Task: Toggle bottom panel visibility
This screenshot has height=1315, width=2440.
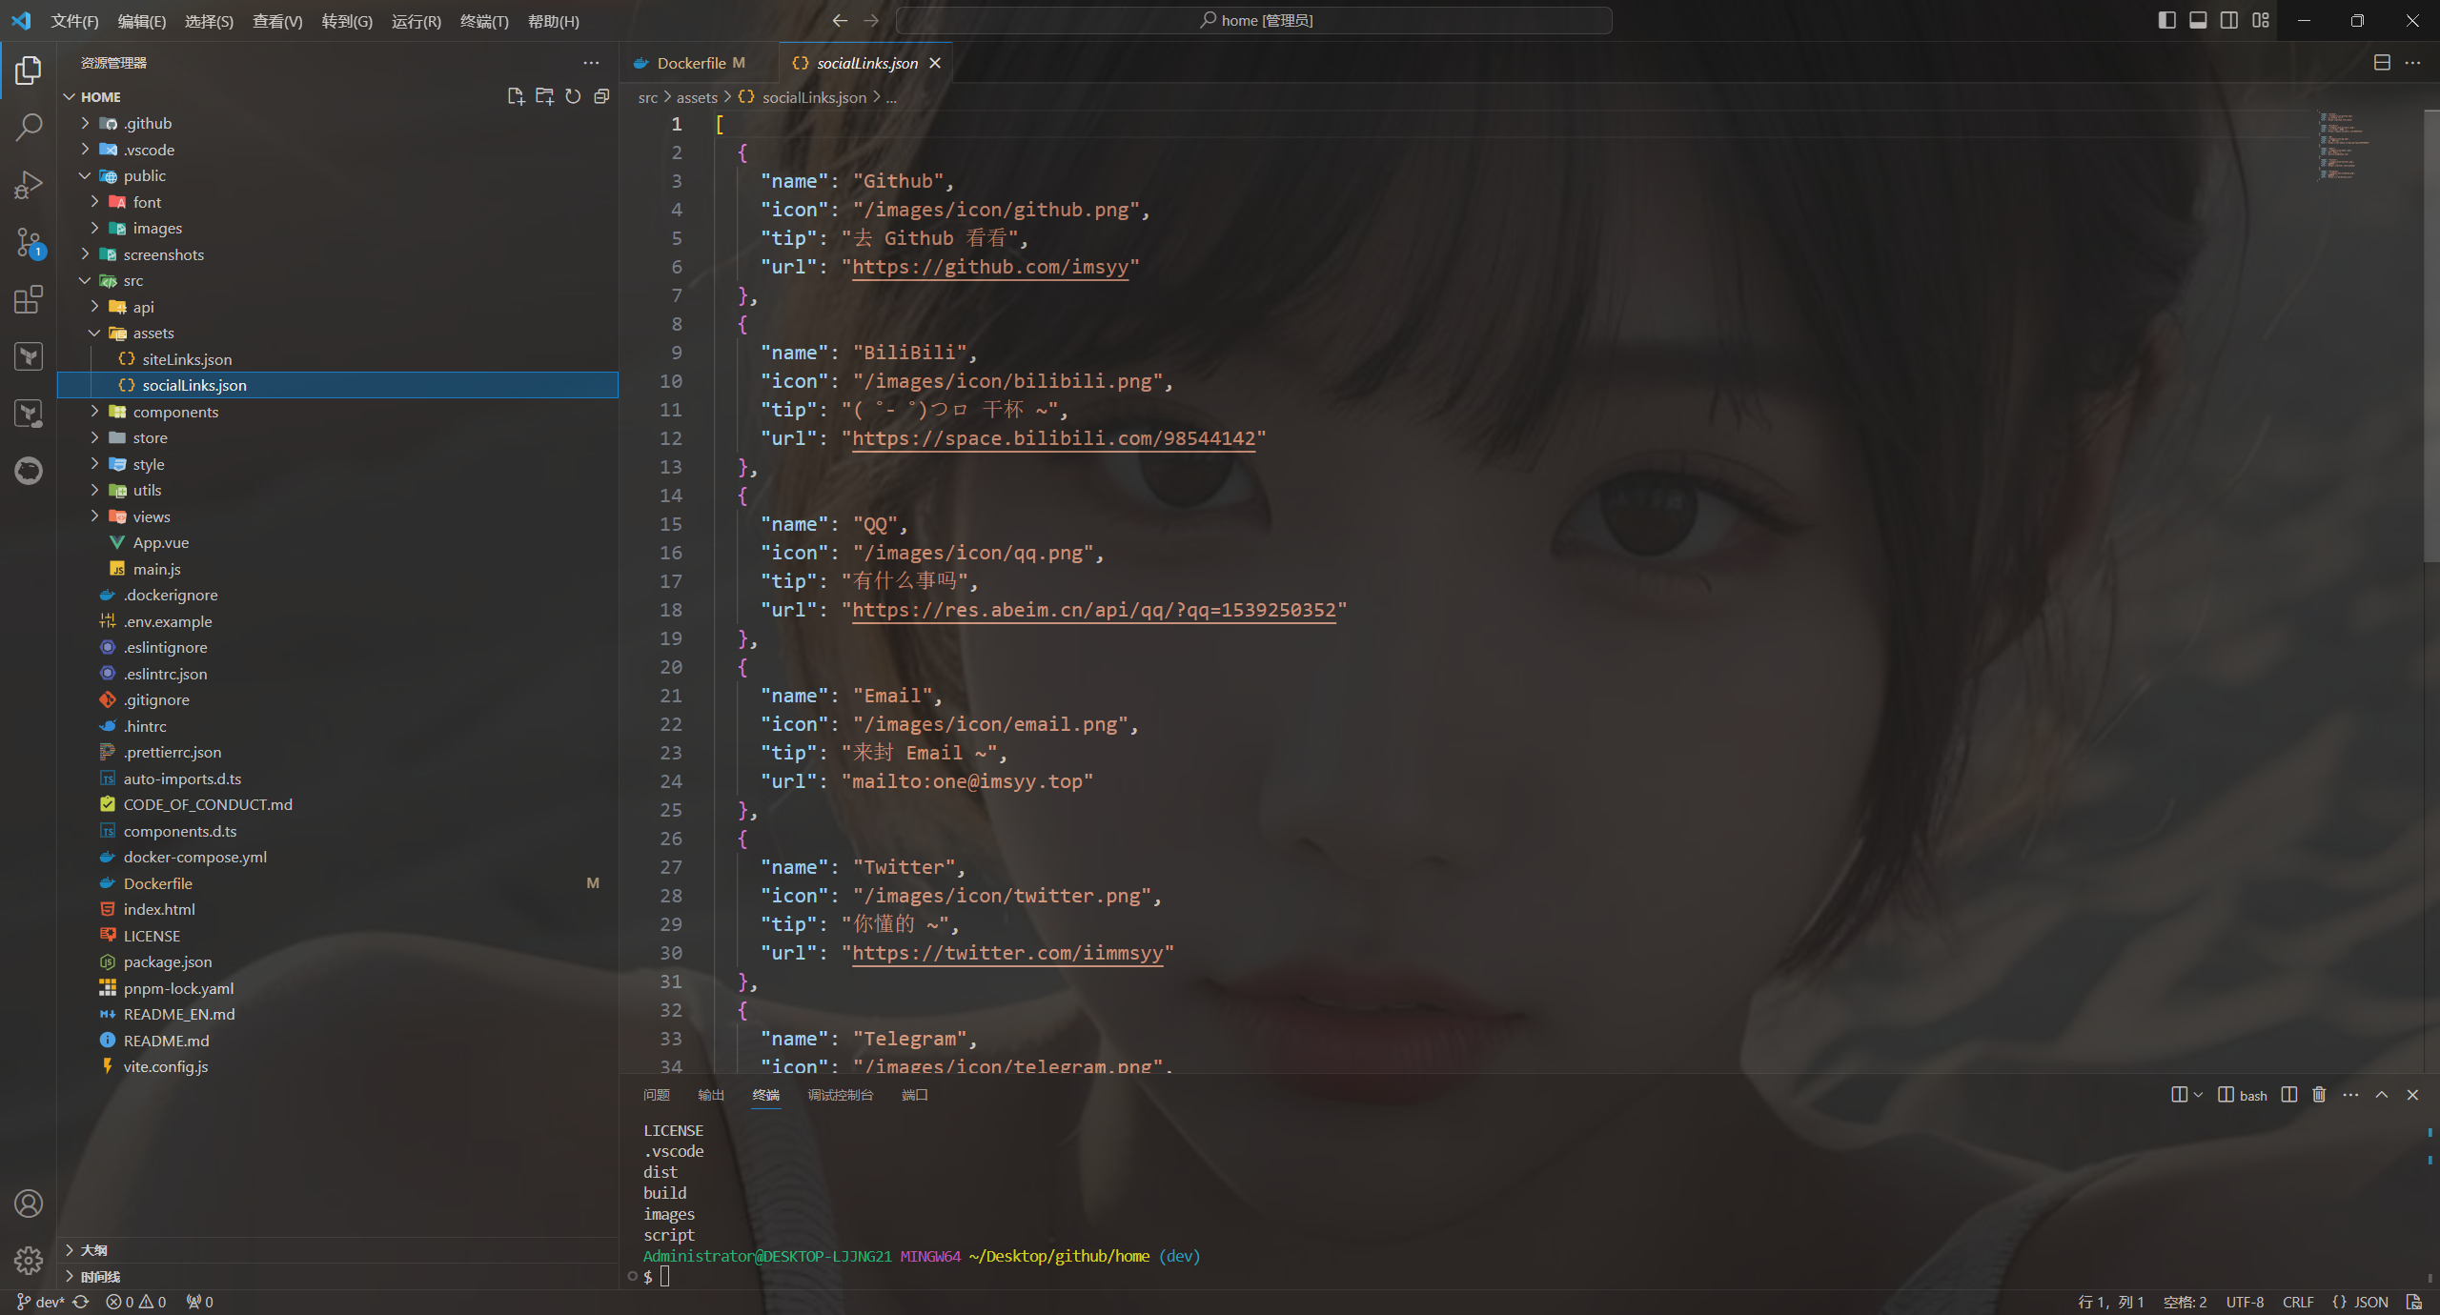Action: coord(2198,20)
